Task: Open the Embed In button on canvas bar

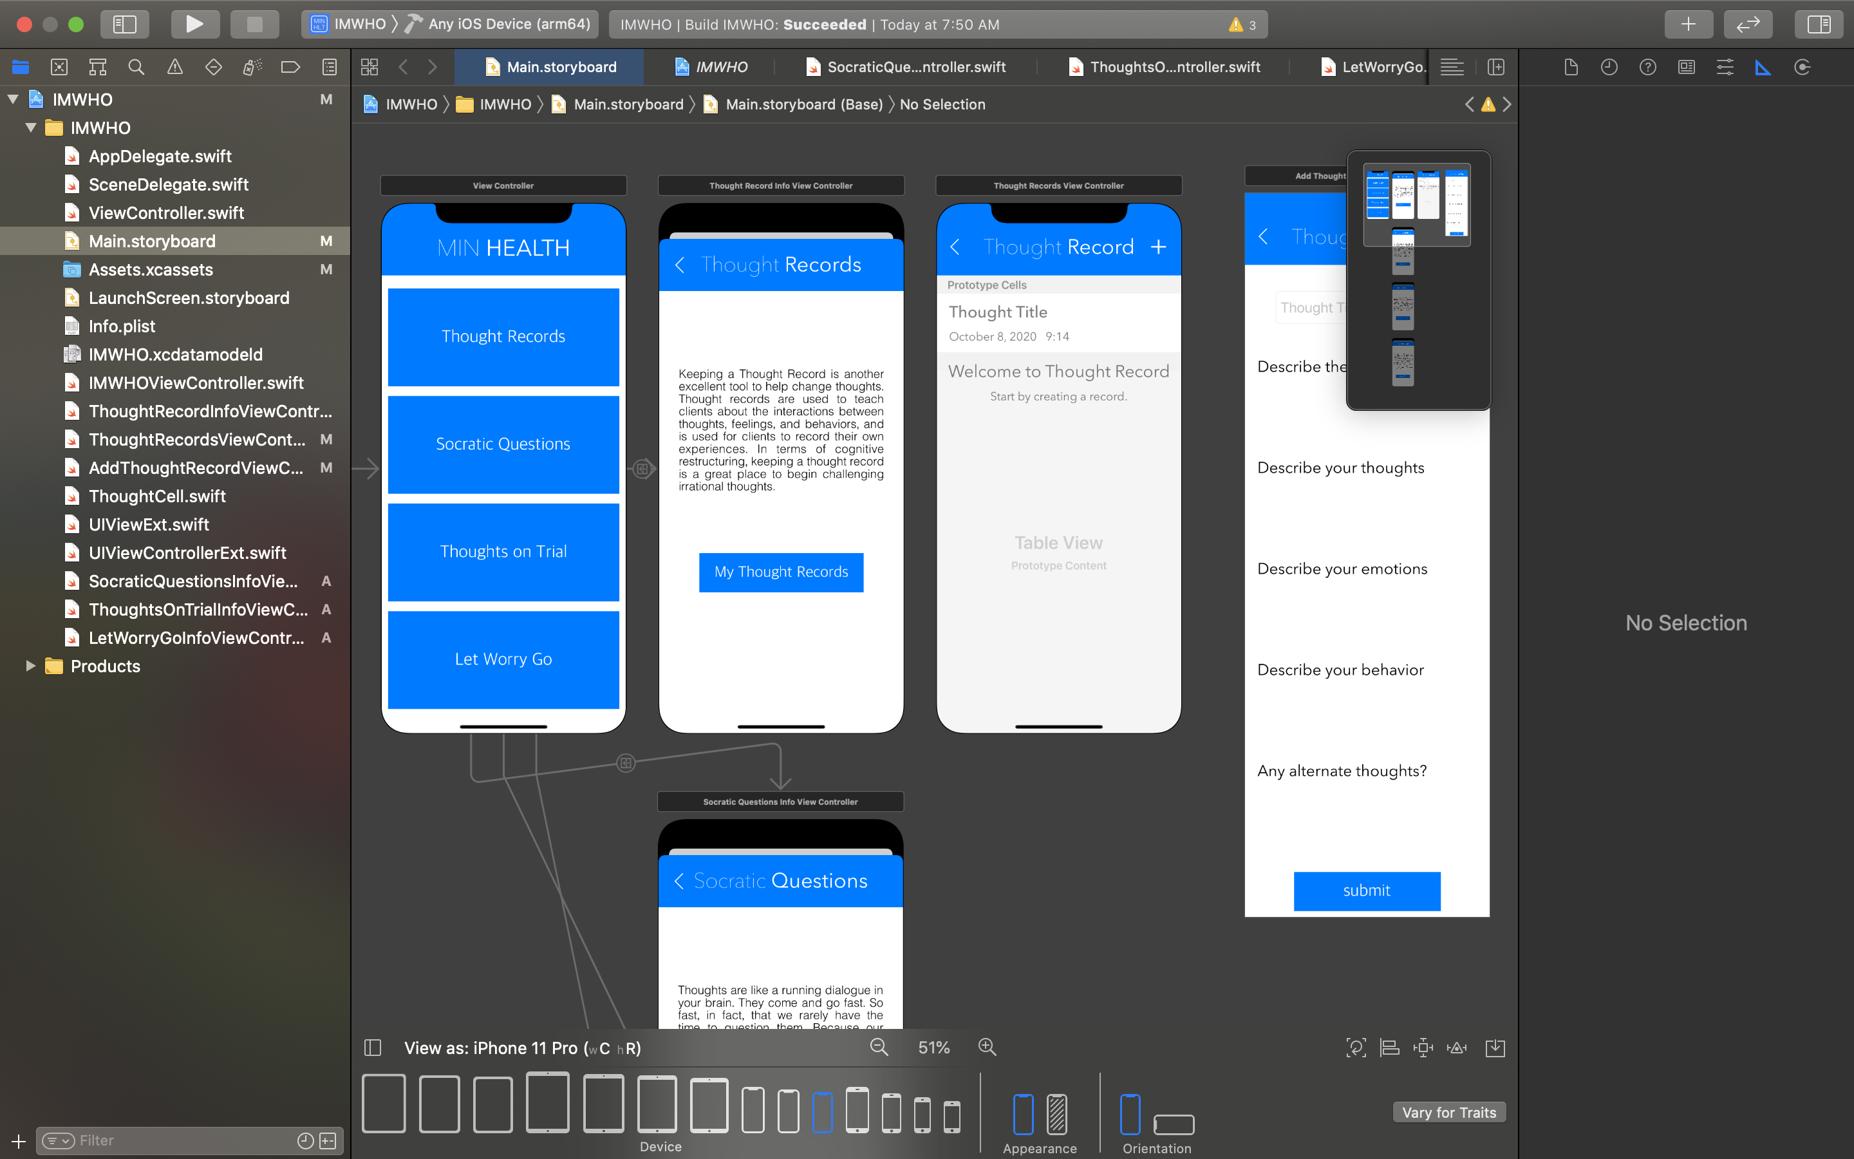Action: 1495,1047
